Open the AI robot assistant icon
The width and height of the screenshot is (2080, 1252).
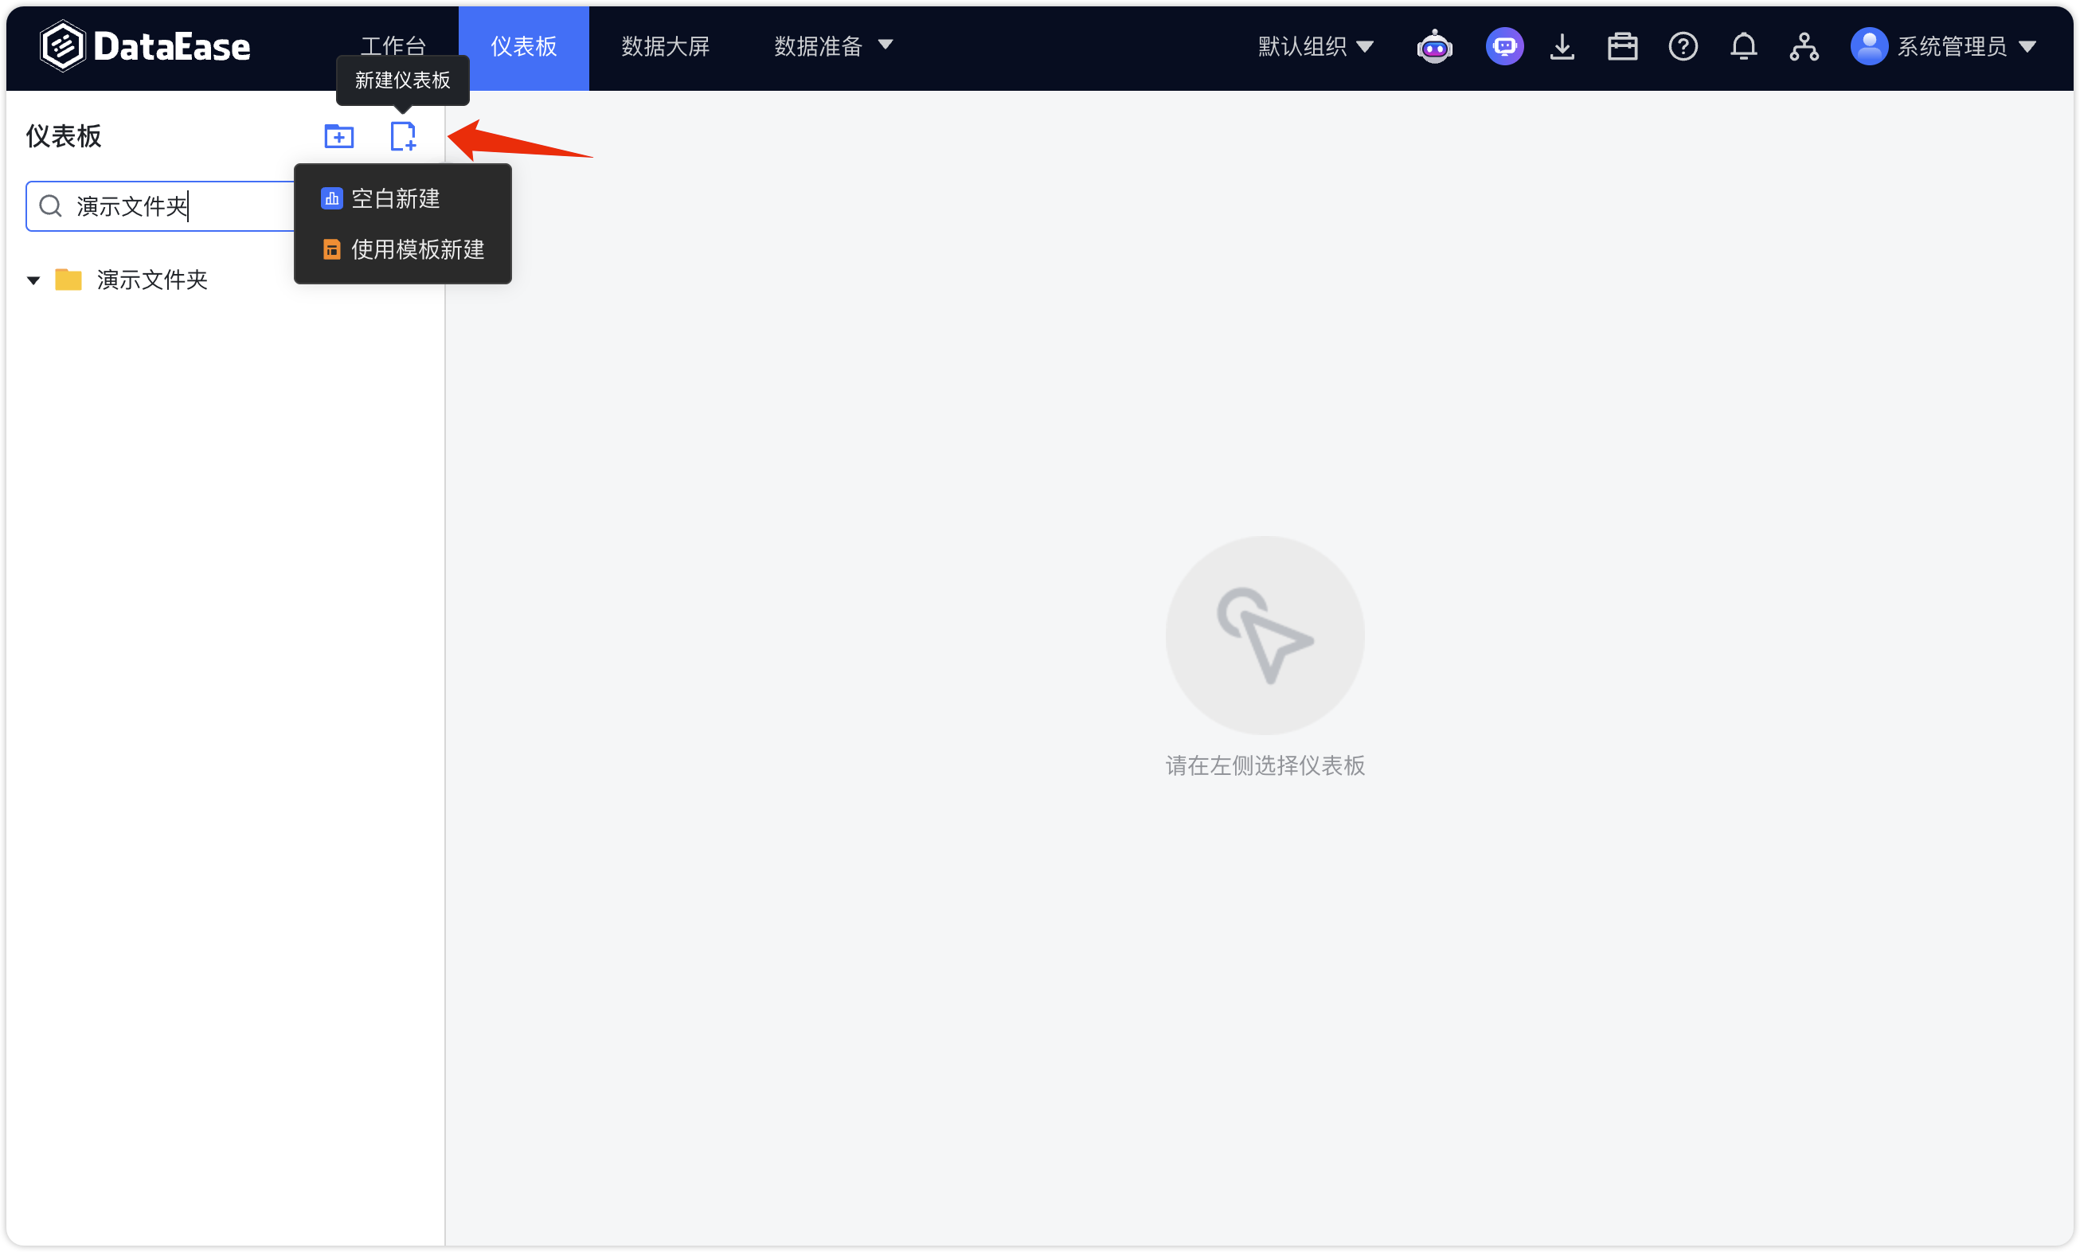click(x=1434, y=46)
